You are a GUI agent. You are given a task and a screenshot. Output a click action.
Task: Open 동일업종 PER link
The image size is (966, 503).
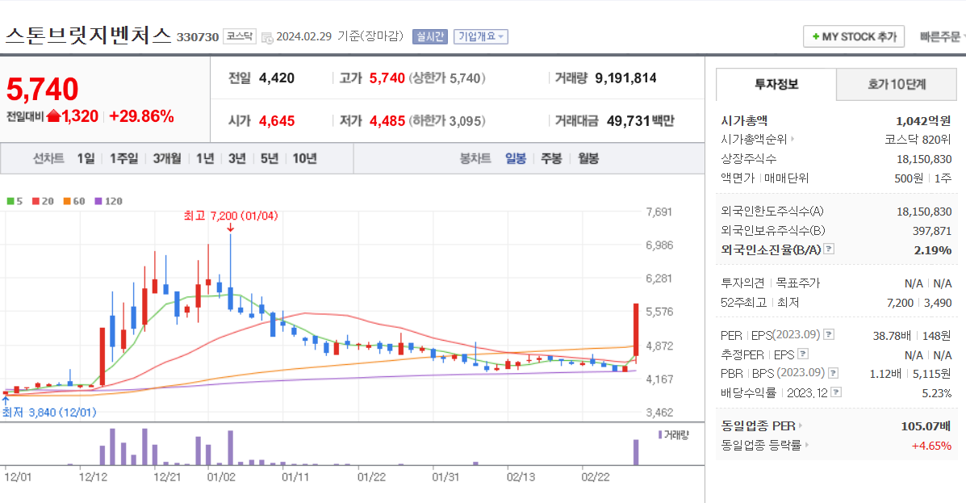[762, 426]
